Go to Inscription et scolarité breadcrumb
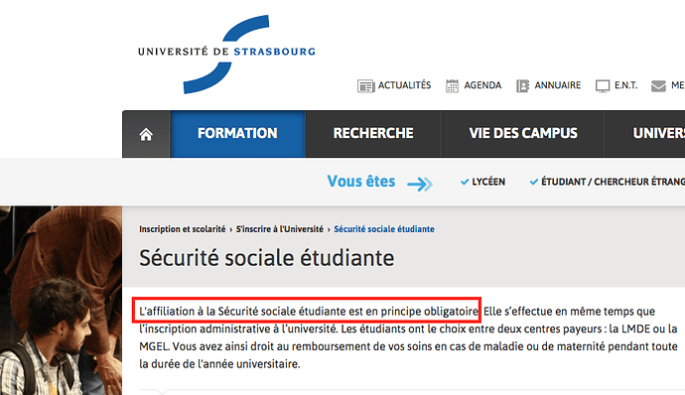Viewport: 685px width, 395px height. click(183, 229)
